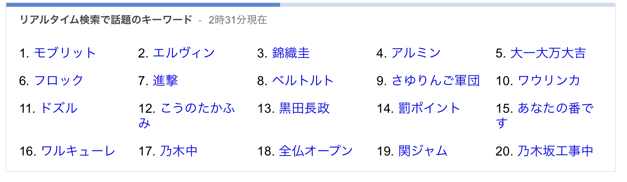
Task: Select the 乃木中 keyword
Action: coord(179,151)
